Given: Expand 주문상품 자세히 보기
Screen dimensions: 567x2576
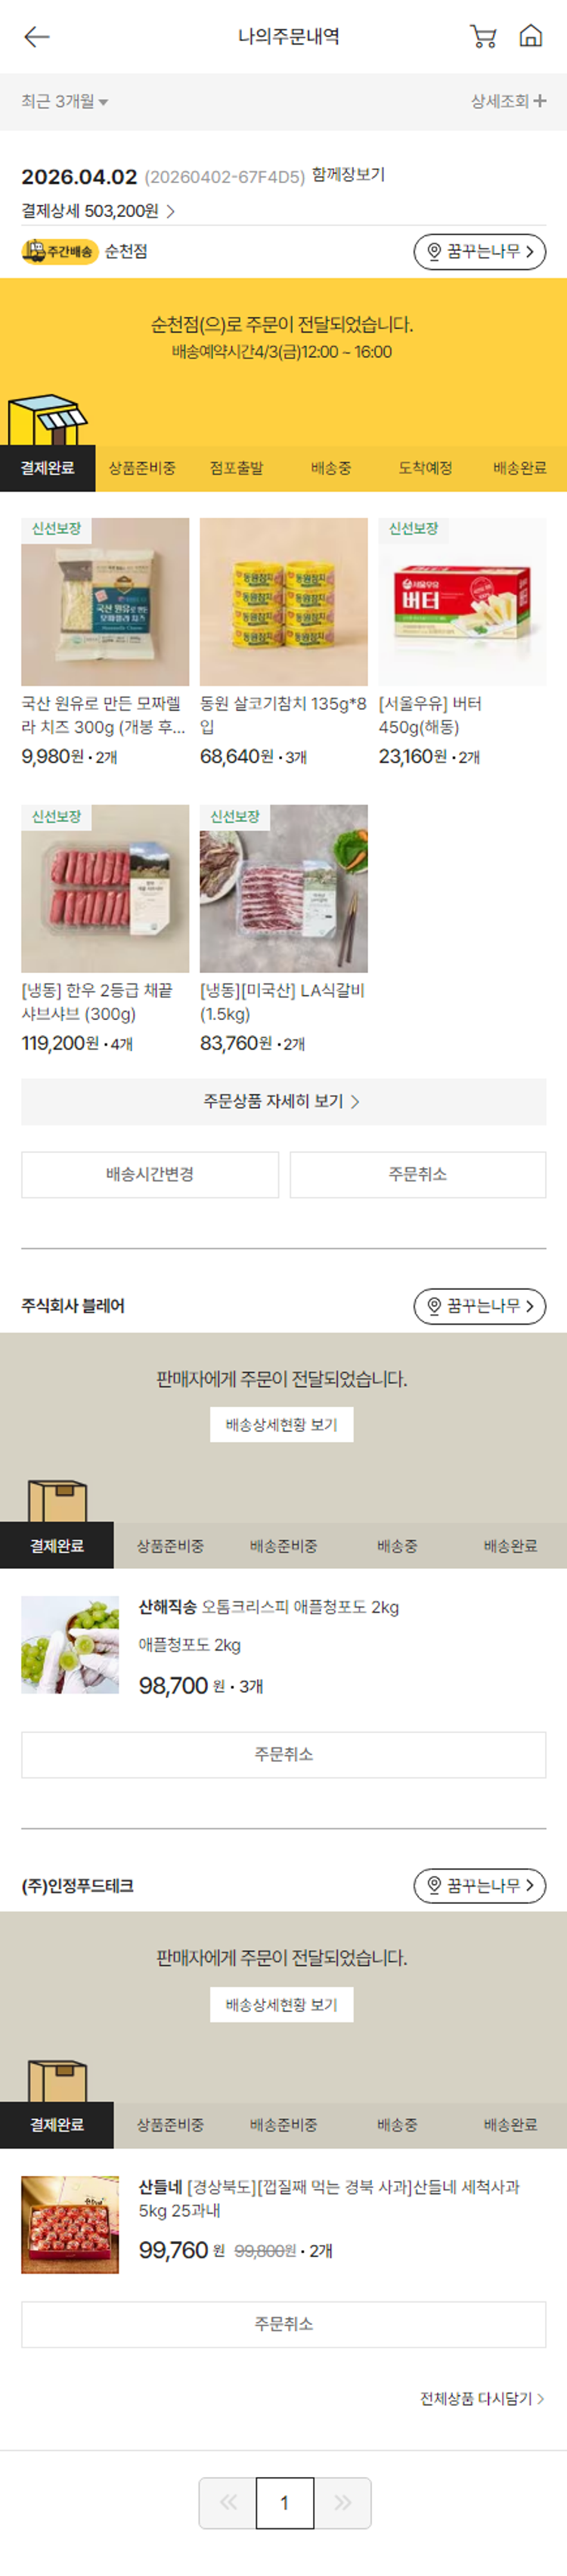Looking at the screenshot, I should (283, 1101).
